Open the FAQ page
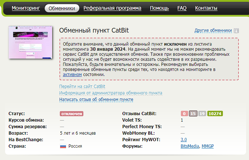 [x=182, y=8]
